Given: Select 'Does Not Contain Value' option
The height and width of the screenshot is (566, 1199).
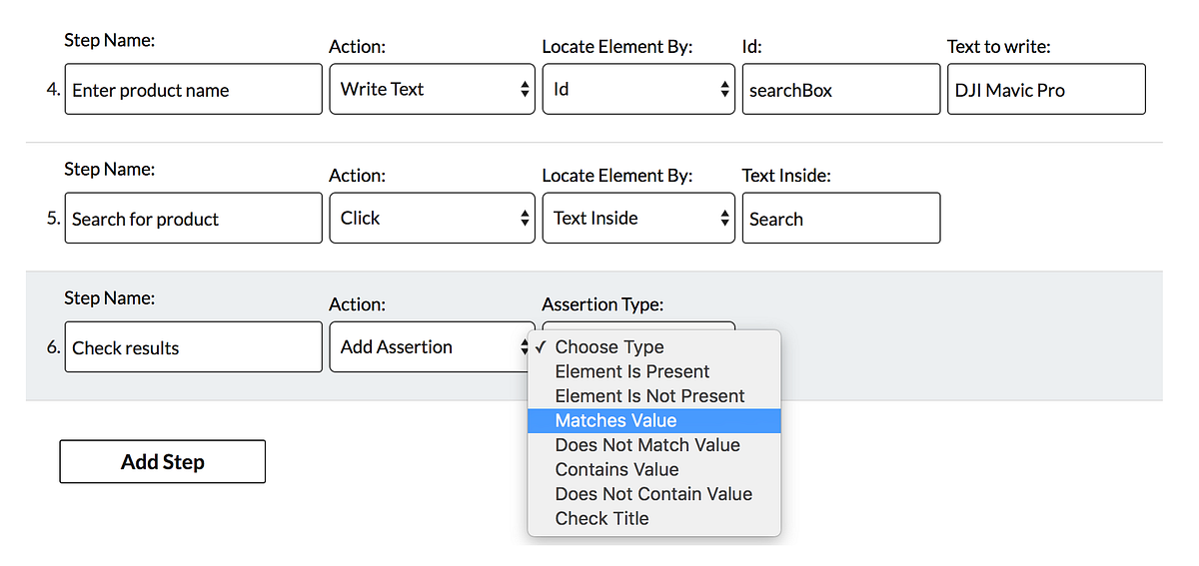Looking at the screenshot, I should [653, 494].
